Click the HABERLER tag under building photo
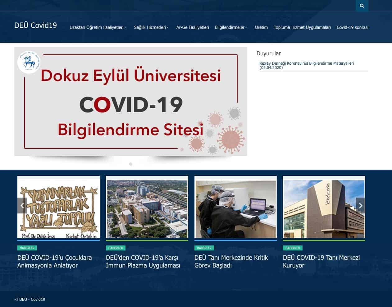The width and height of the screenshot is (392, 307). coord(292,248)
